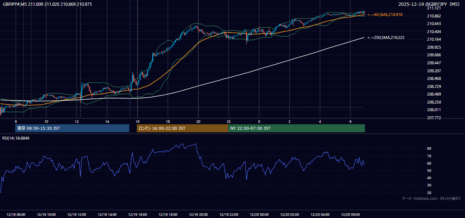Click price axis label 207.772
Viewport: 465px width, 218px height.
tap(434, 118)
